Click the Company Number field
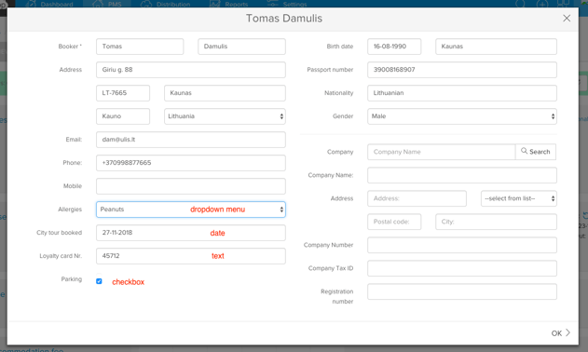 [462, 245]
